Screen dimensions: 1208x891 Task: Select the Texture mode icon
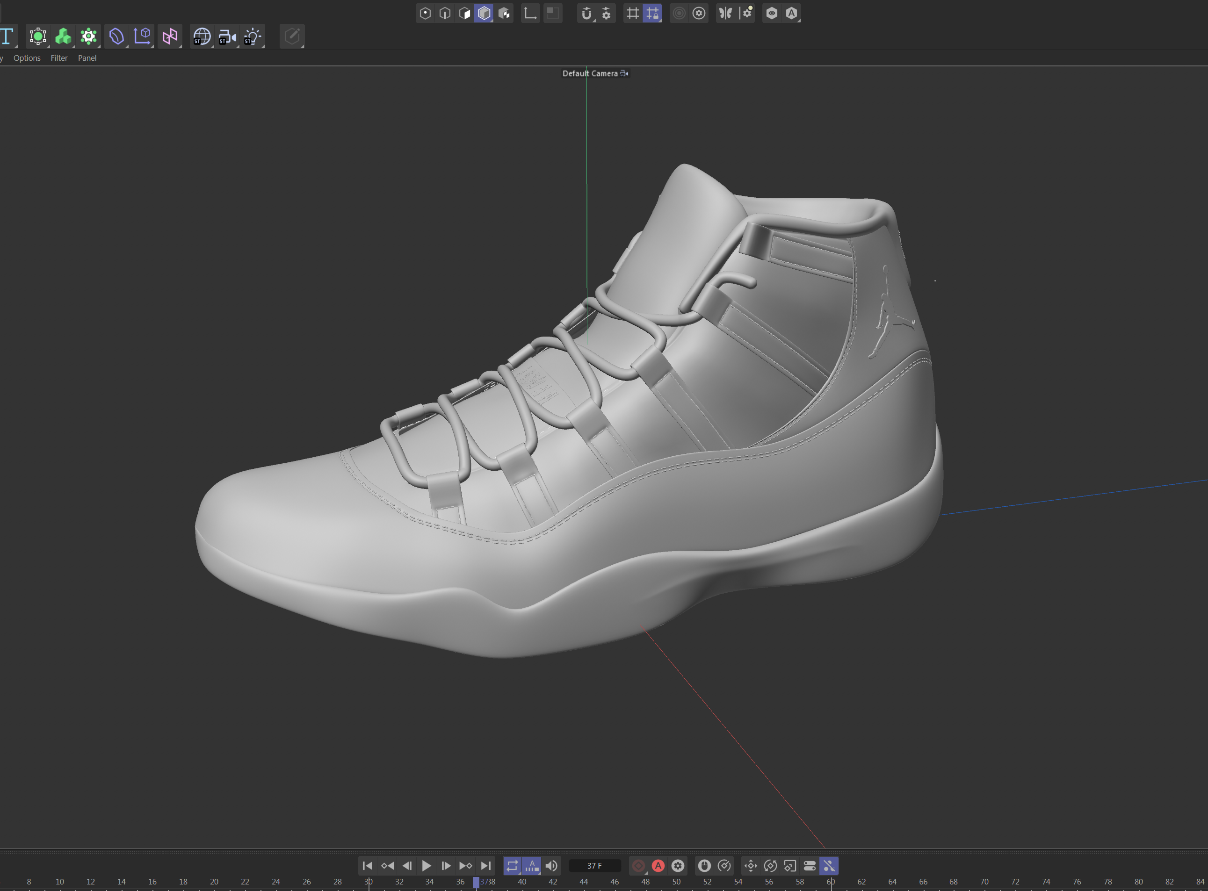click(505, 14)
